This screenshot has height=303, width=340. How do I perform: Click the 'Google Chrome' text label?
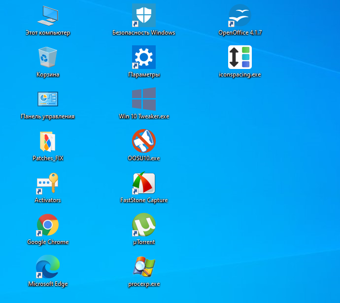pos(48,242)
